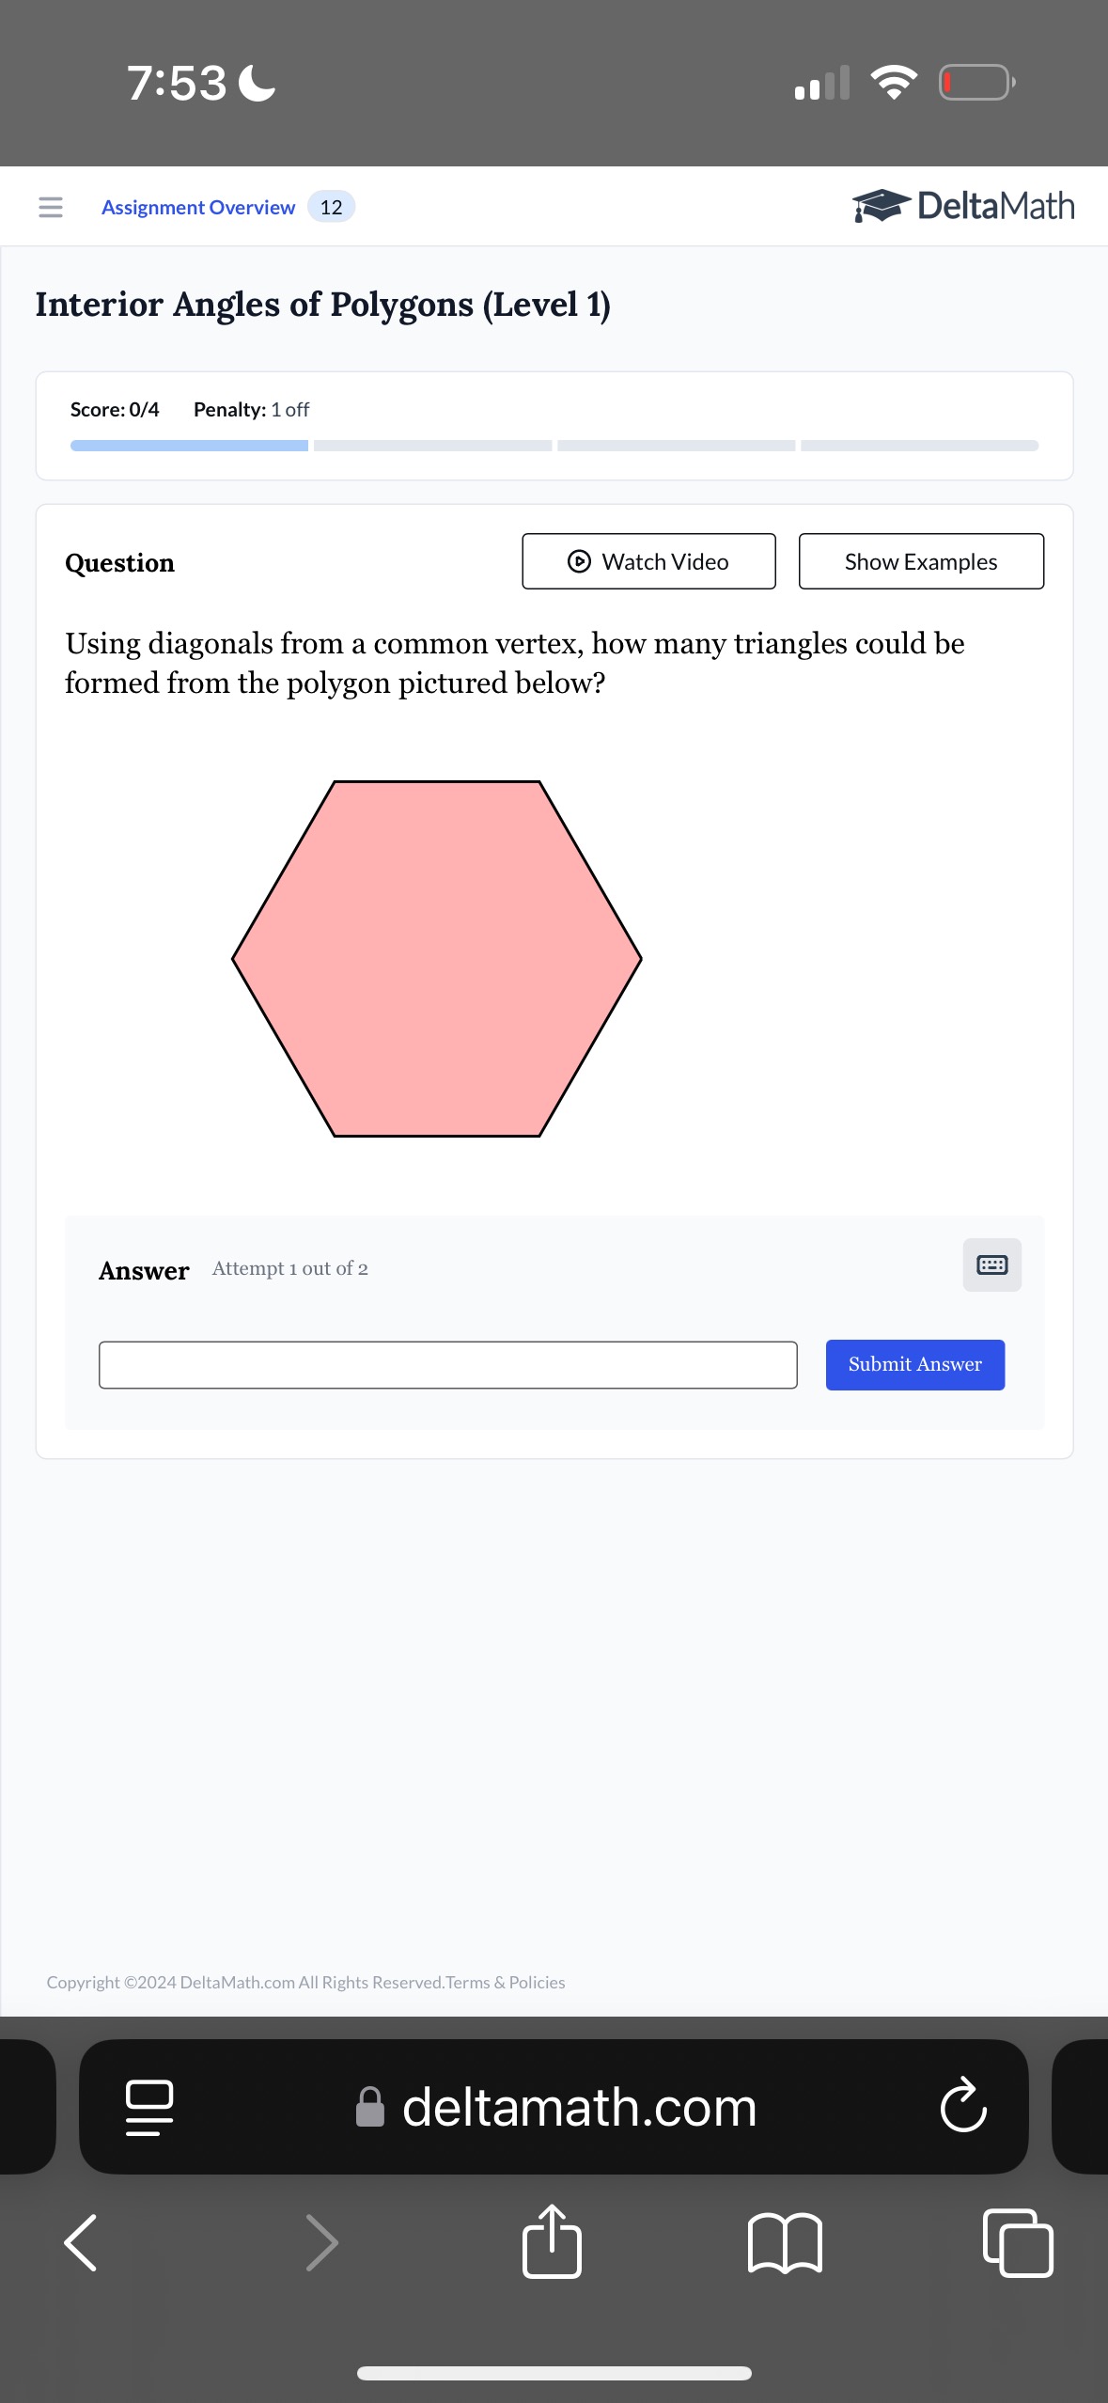Open the on-screen math keyboard icon
The image size is (1108, 2403).
(x=992, y=1264)
